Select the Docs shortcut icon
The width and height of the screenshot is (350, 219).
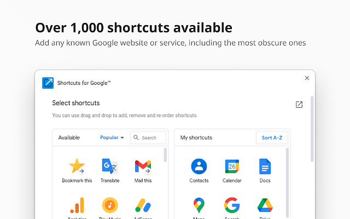click(x=265, y=166)
